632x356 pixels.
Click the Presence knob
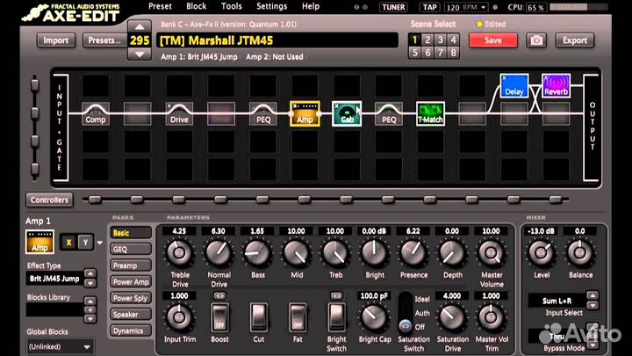[x=413, y=252]
